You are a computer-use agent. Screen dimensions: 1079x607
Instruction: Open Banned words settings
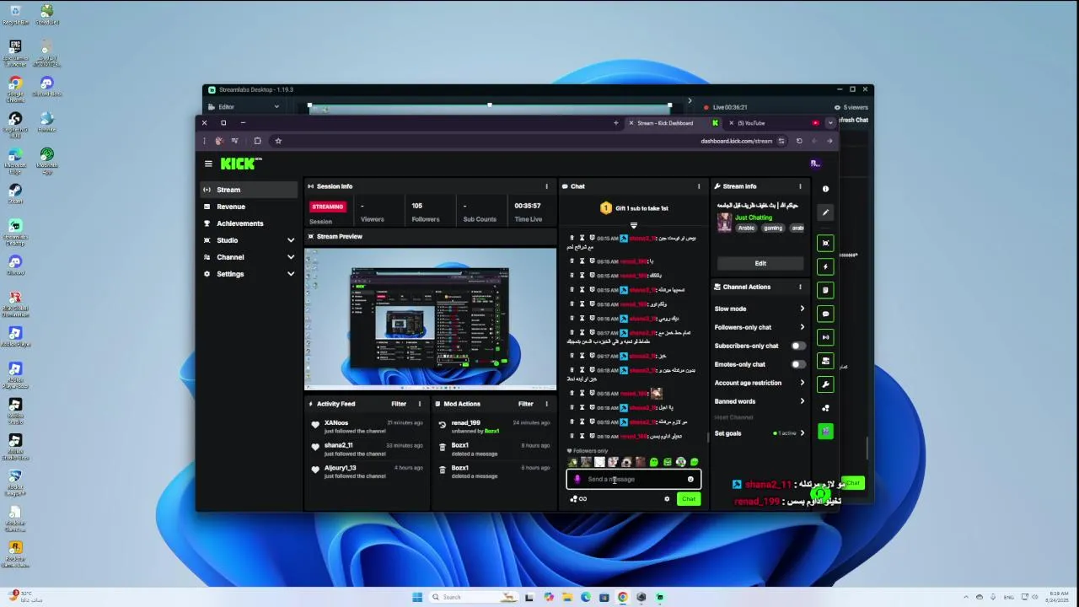click(760, 401)
